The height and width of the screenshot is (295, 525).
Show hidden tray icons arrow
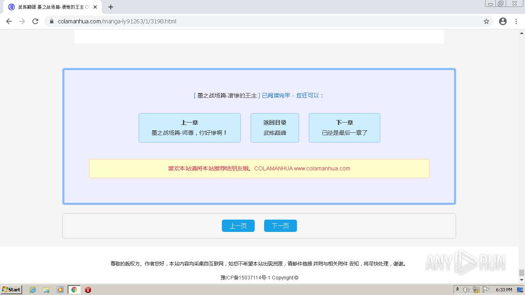click(x=457, y=289)
